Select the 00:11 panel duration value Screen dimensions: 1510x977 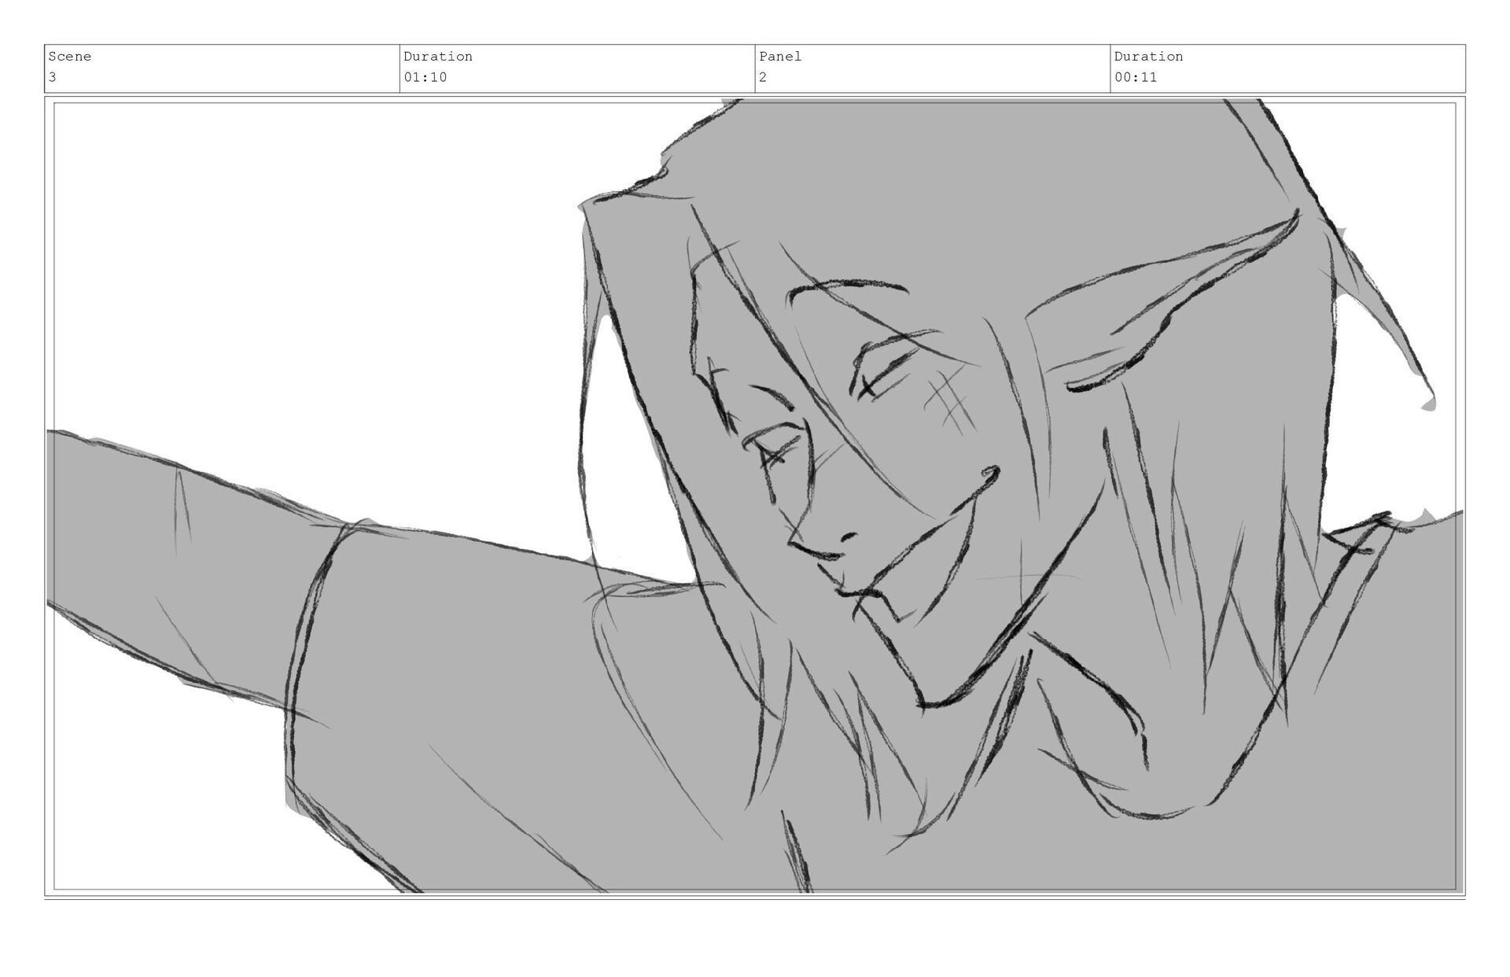1136,77
